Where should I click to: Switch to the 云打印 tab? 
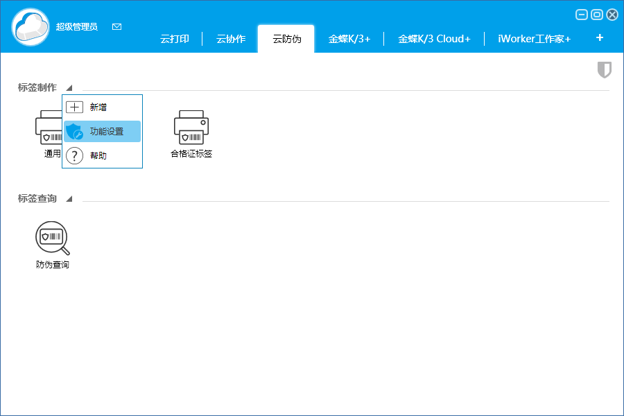[175, 39]
